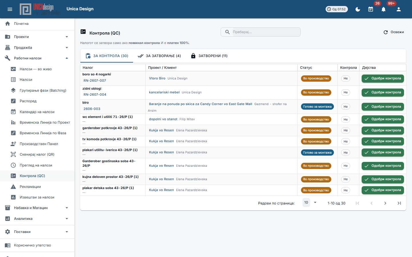Expand Набавка и Магацин section

[37, 208]
